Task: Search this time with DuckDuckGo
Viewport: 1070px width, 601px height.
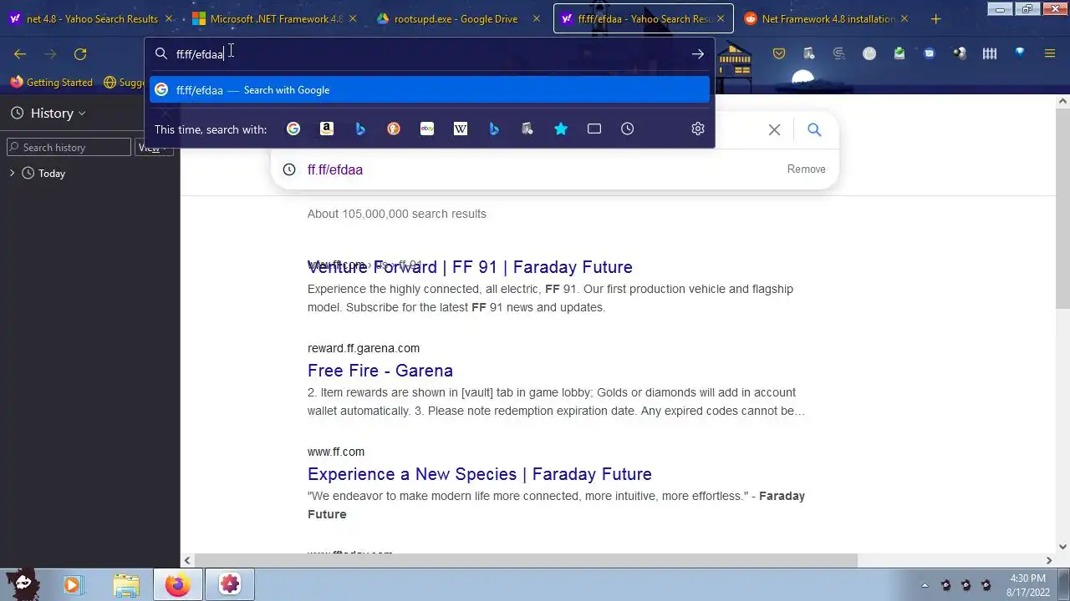Action: pyautogui.click(x=394, y=129)
